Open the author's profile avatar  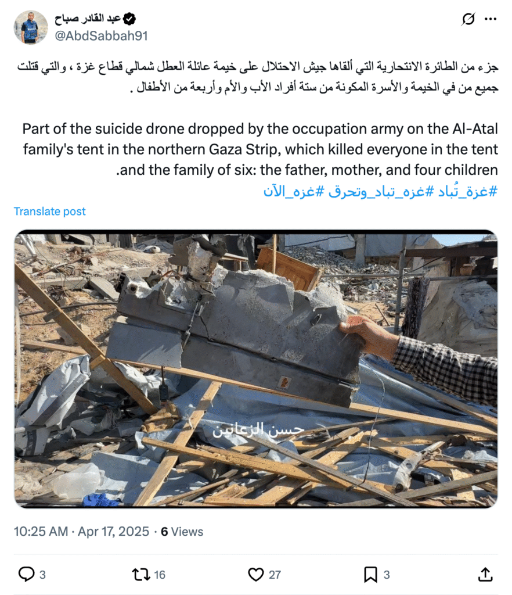coord(31,27)
